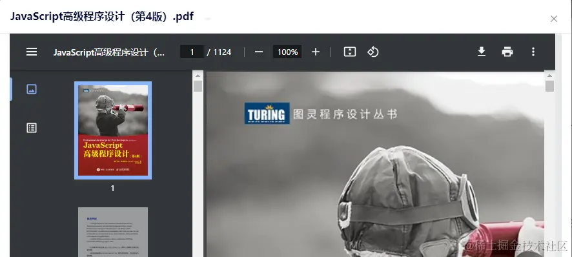
Task: Click the thumbnail panel scroll up arrow
Action: [198, 76]
